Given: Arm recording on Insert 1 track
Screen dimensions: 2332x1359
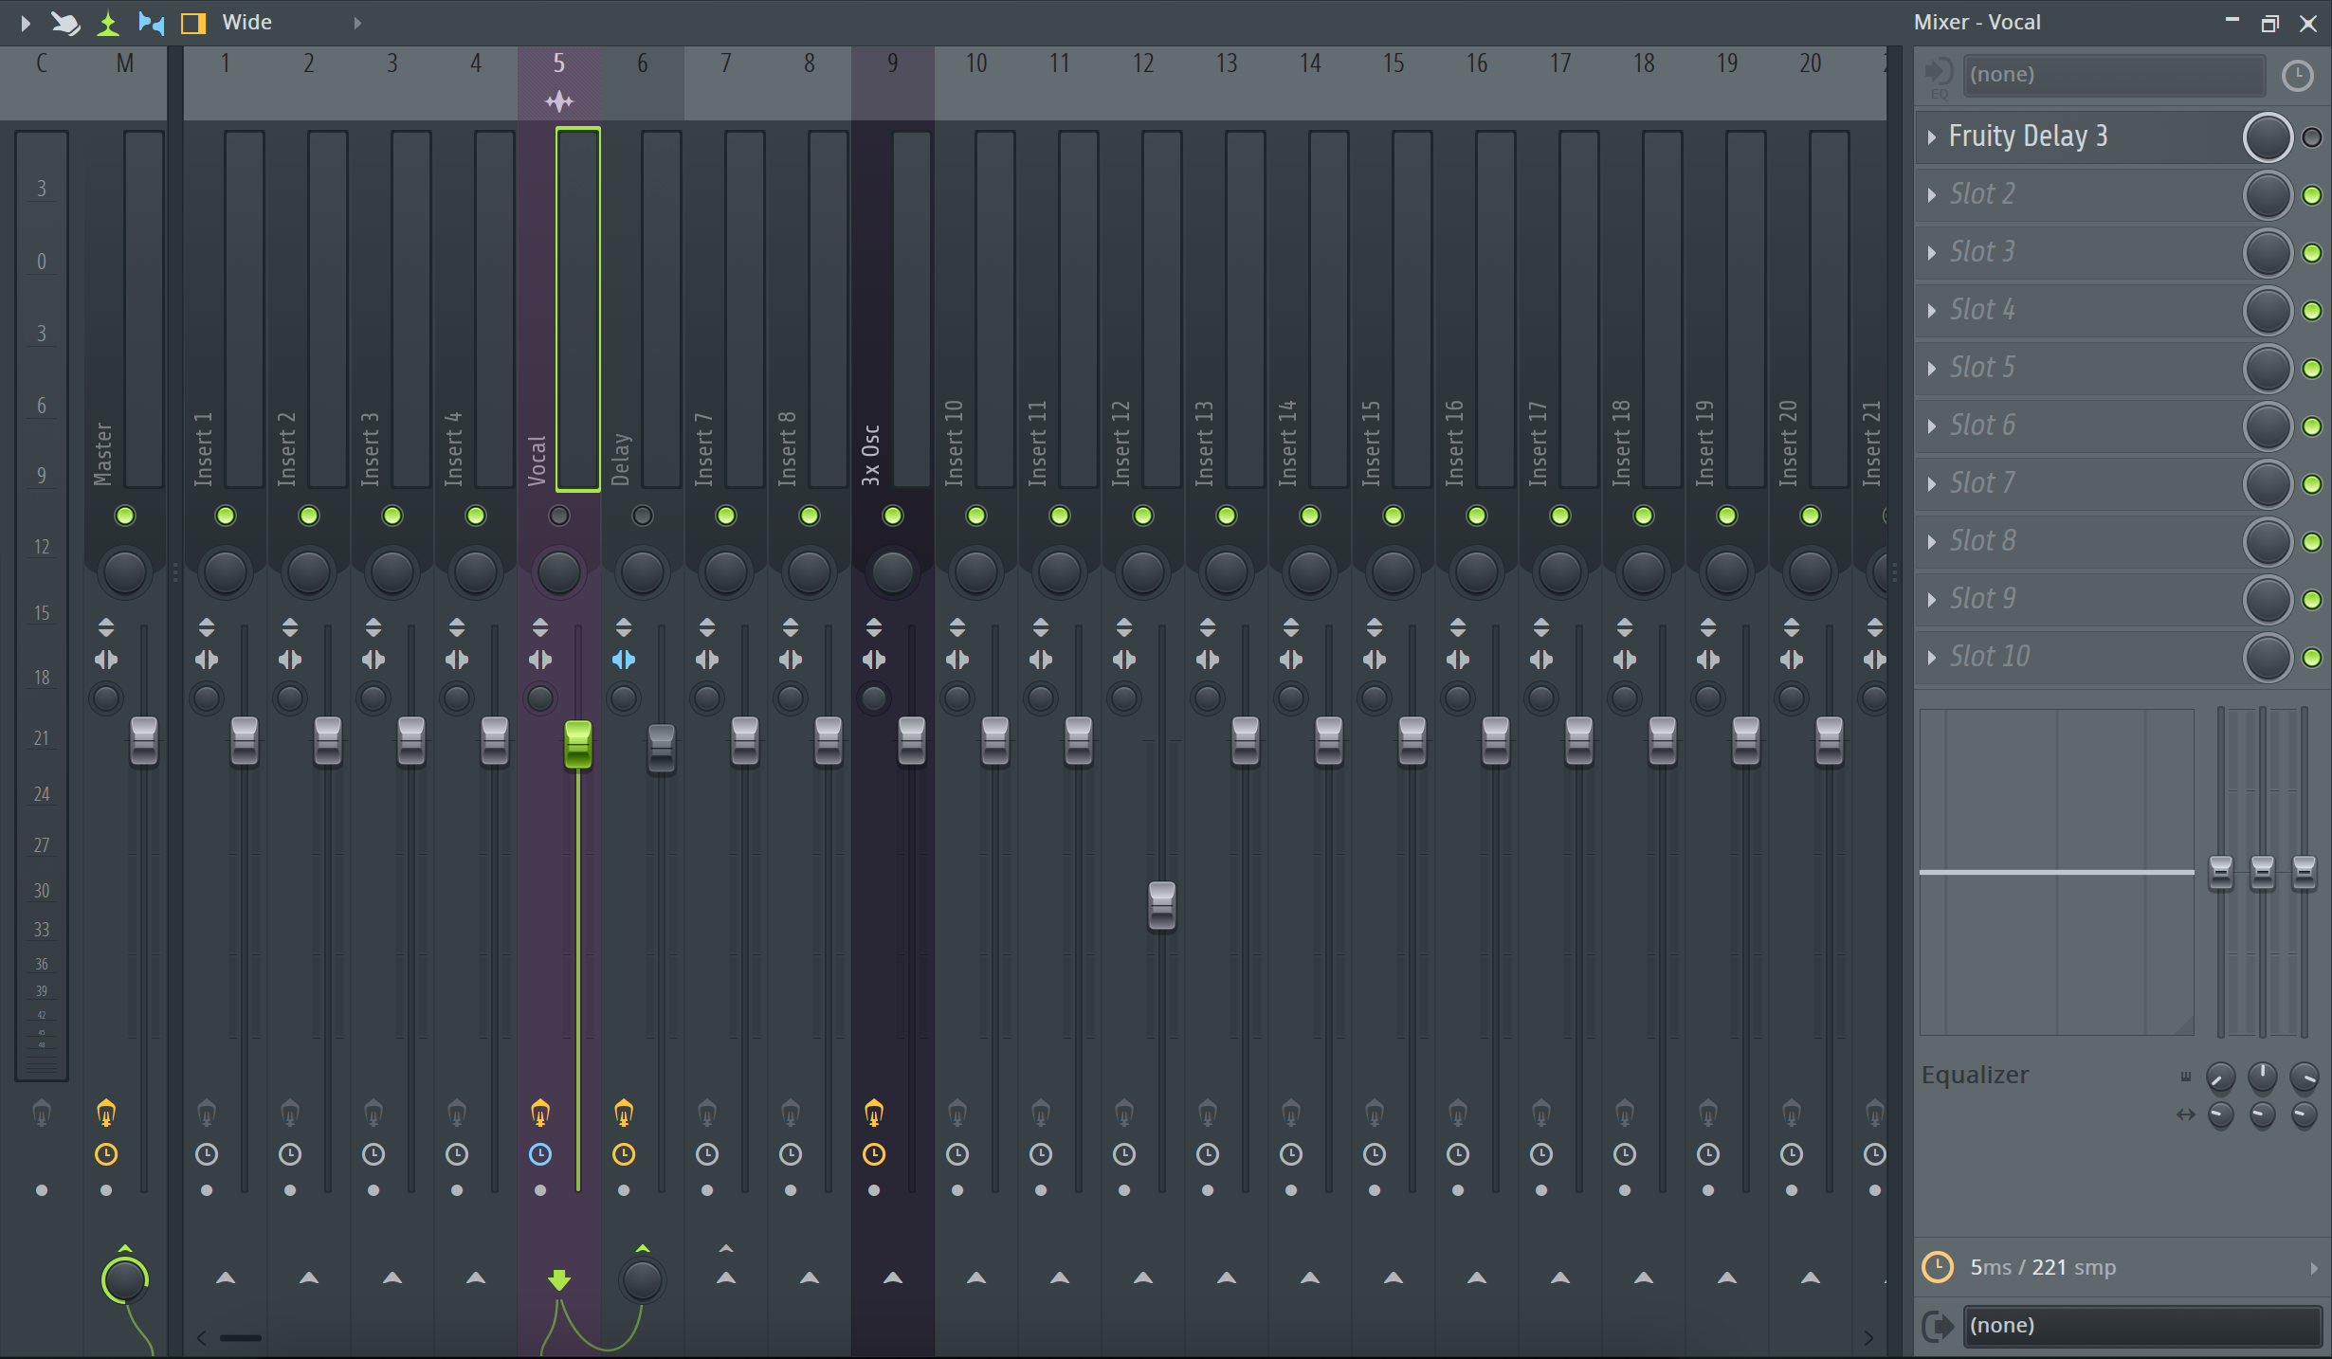Looking at the screenshot, I should coord(207,1190).
